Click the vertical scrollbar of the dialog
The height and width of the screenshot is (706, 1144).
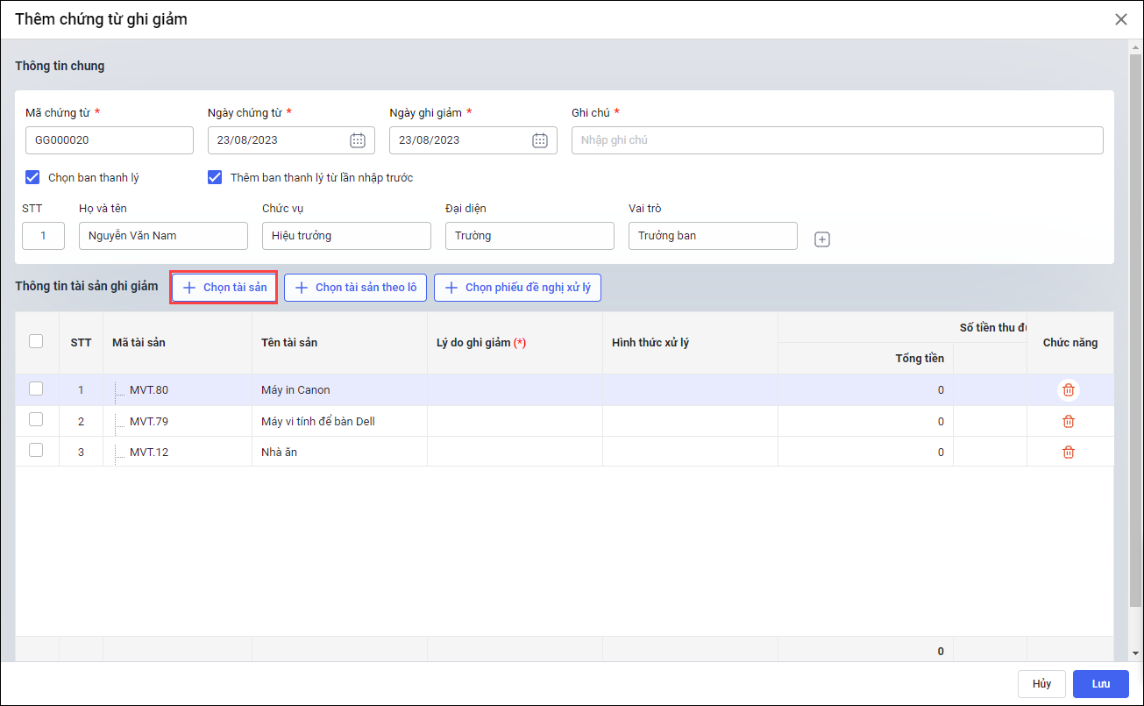pos(1136,333)
